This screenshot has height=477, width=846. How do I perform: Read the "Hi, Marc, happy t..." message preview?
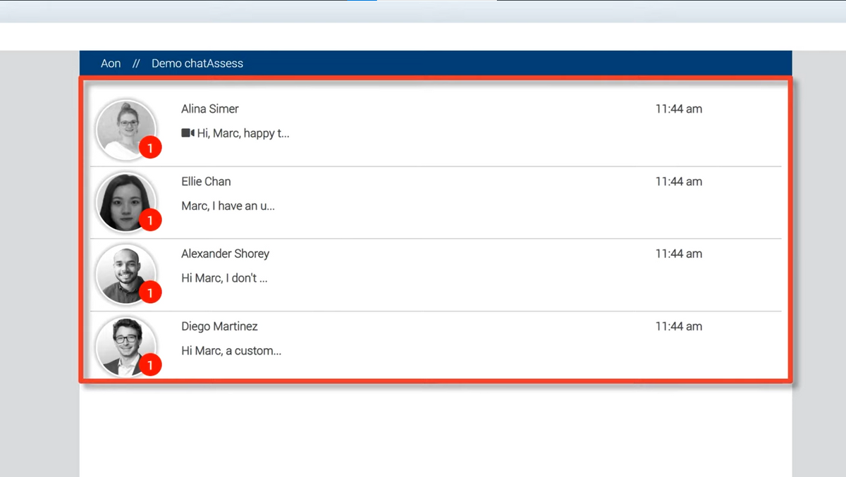(243, 133)
